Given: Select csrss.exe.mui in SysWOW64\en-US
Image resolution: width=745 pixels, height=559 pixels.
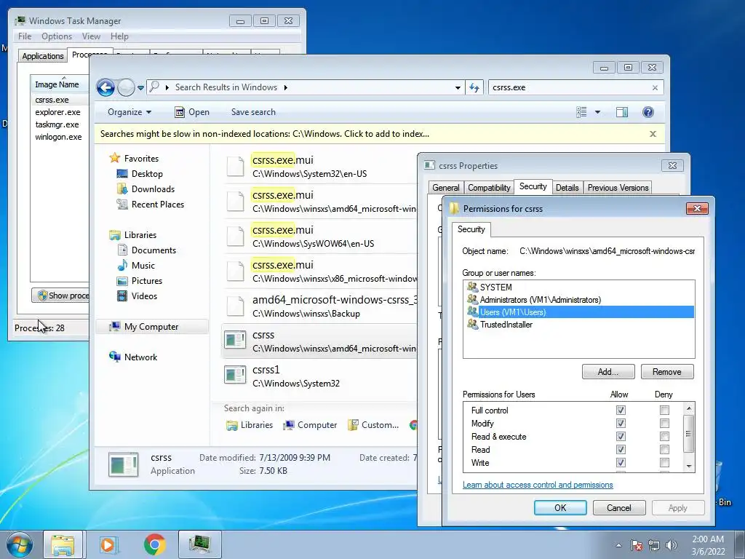Looking at the screenshot, I should point(320,237).
